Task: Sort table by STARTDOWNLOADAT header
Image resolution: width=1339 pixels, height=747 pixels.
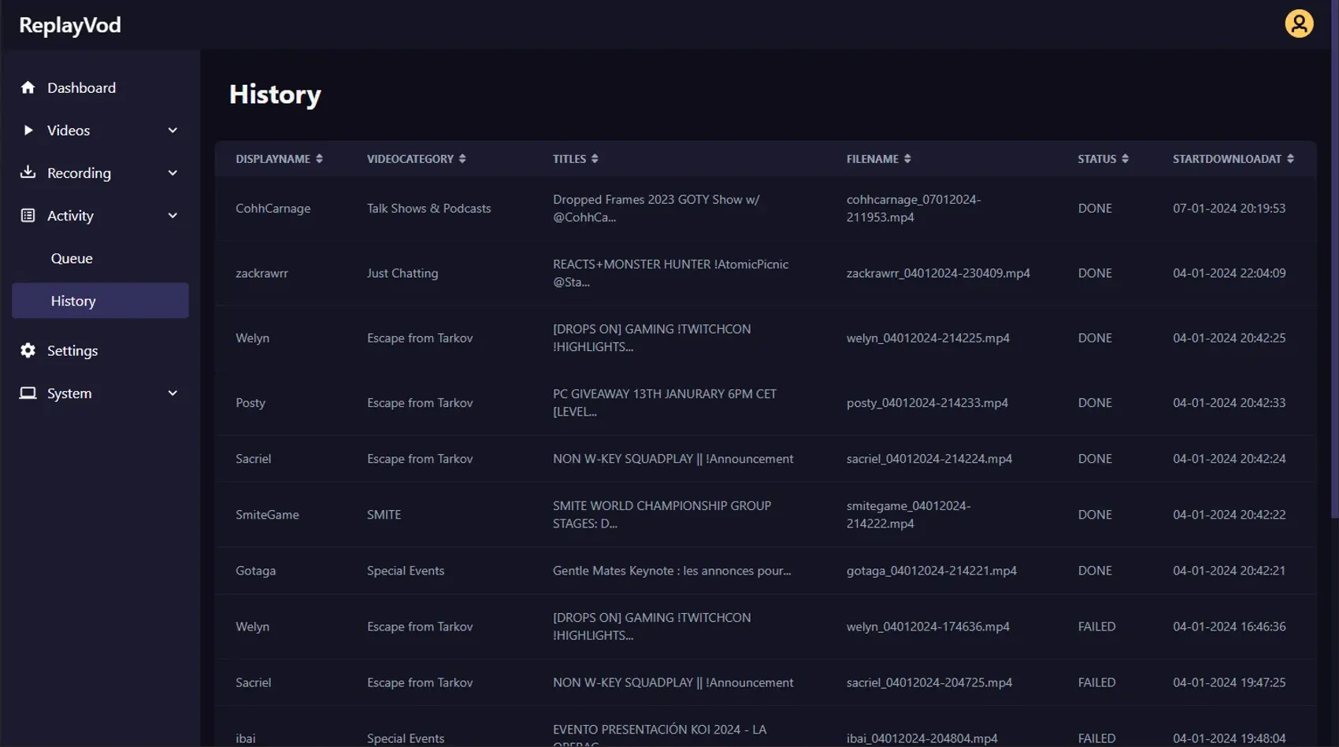Action: (1226, 159)
